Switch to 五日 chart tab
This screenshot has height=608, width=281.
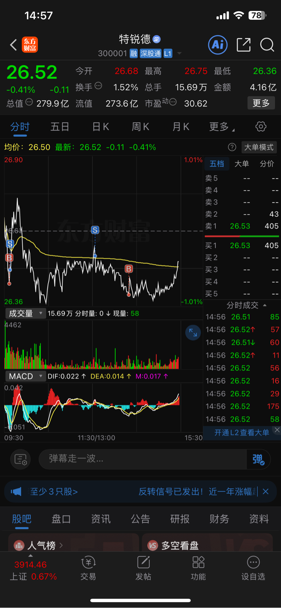(x=60, y=127)
